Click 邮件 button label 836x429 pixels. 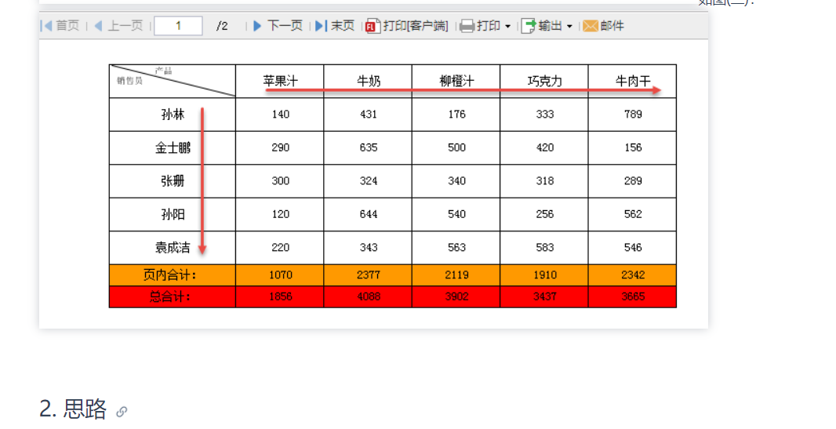(612, 26)
